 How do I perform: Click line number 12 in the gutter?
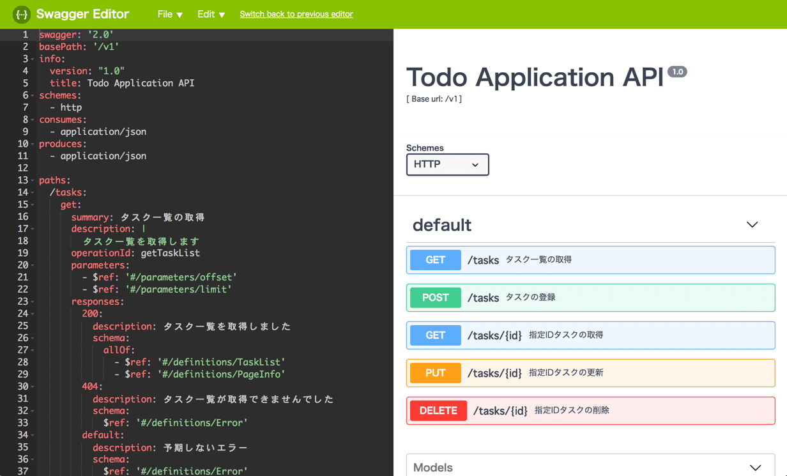pyautogui.click(x=23, y=168)
